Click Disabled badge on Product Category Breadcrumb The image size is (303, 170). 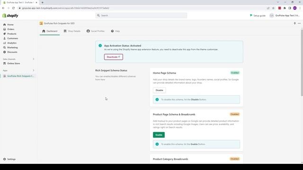tap(235, 159)
